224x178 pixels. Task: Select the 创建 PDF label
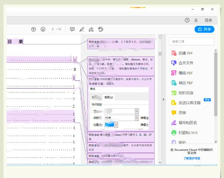click(x=186, y=53)
